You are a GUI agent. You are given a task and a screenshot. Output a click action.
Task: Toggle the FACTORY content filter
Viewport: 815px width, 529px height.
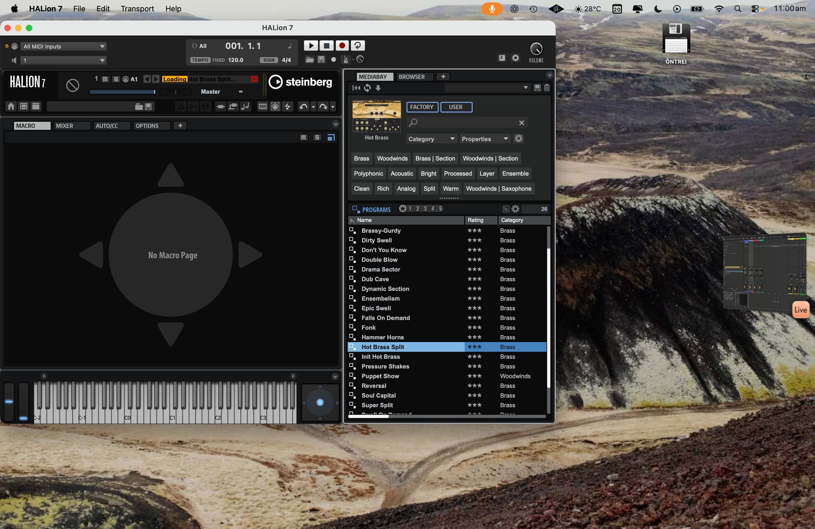(422, 107)
